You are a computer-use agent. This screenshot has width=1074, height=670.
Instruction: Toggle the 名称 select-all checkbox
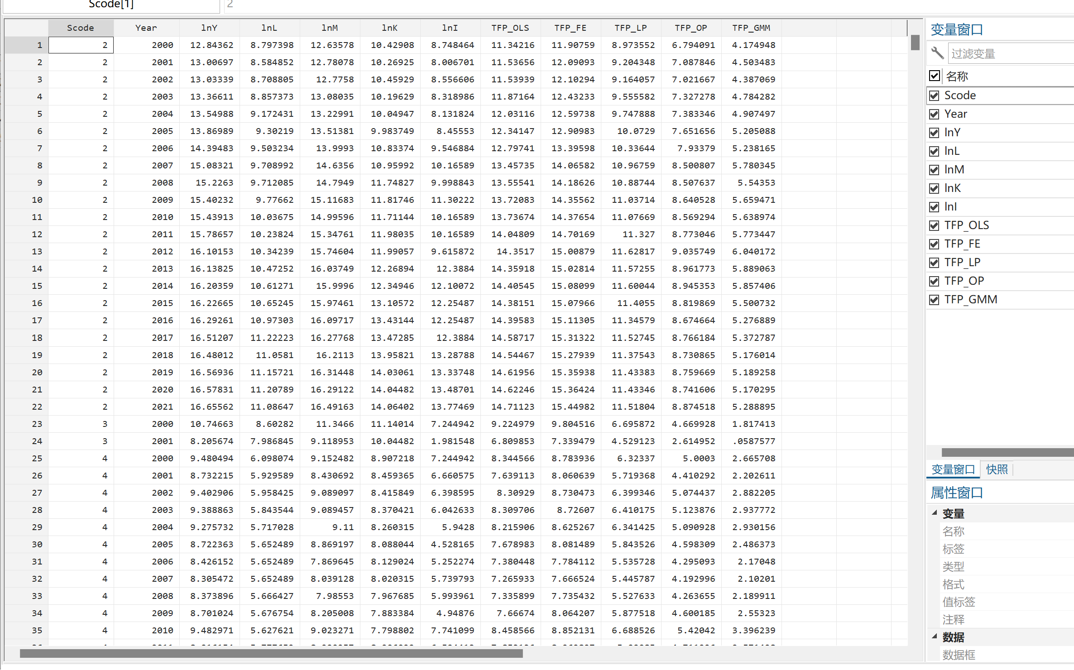coord(935,76)
